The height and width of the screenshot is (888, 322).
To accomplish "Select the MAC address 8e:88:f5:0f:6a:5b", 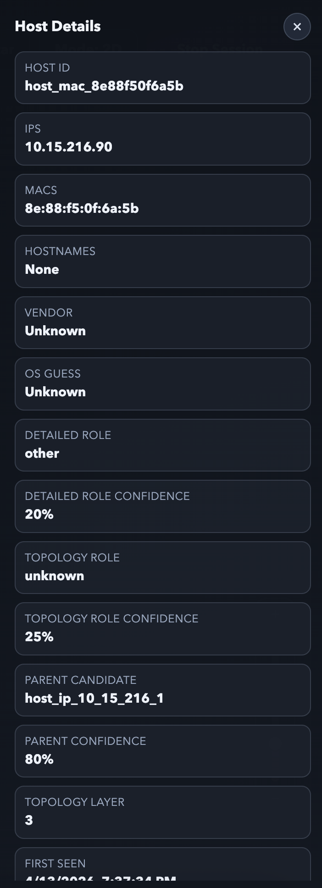I will (x=82, y=208).
